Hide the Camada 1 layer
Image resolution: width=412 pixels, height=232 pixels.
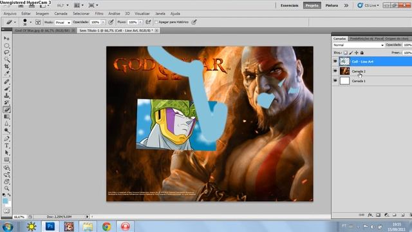[x=335, y=81]
